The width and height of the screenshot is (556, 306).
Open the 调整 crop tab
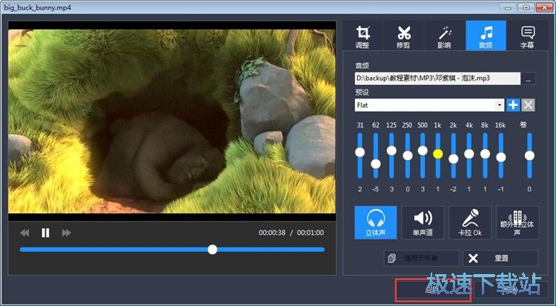tap(363, 36)
